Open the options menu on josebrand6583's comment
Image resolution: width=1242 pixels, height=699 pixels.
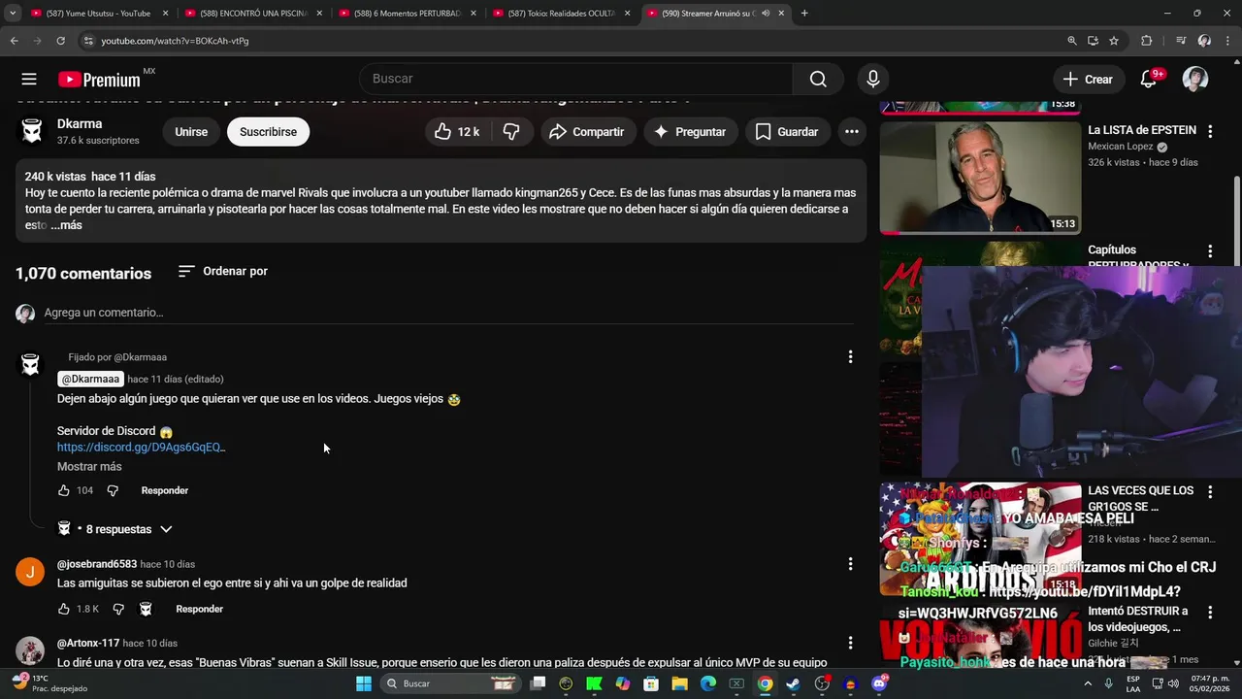pyautogui.click(x=850, y=564)
